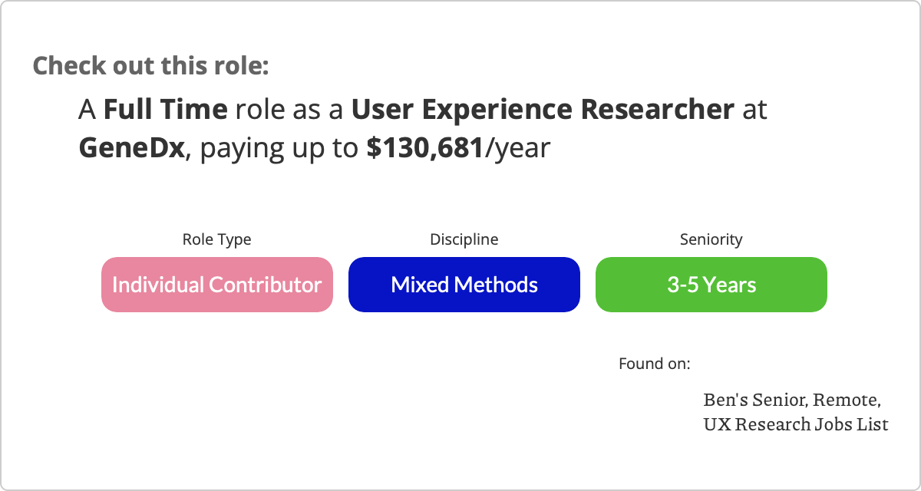The image size is (921, 491).
Task: Click the "Check out this role:" heading
Action: (150, 65)
